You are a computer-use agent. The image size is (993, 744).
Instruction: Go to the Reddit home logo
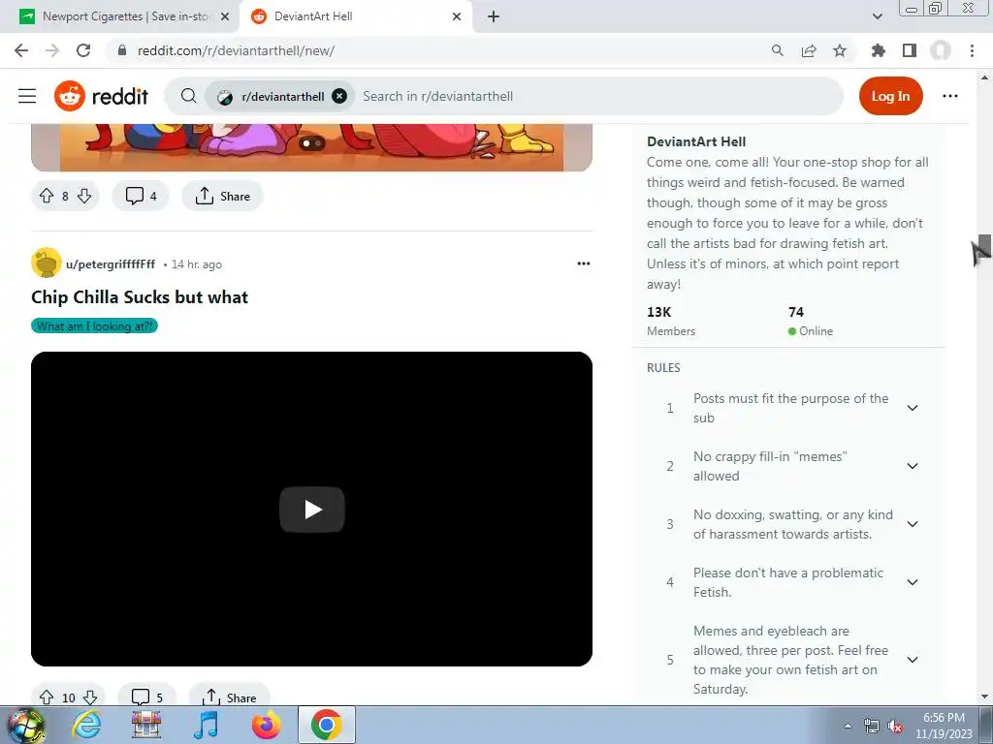point(101,96)
